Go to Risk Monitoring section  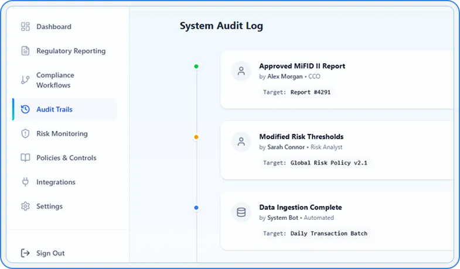62,133
